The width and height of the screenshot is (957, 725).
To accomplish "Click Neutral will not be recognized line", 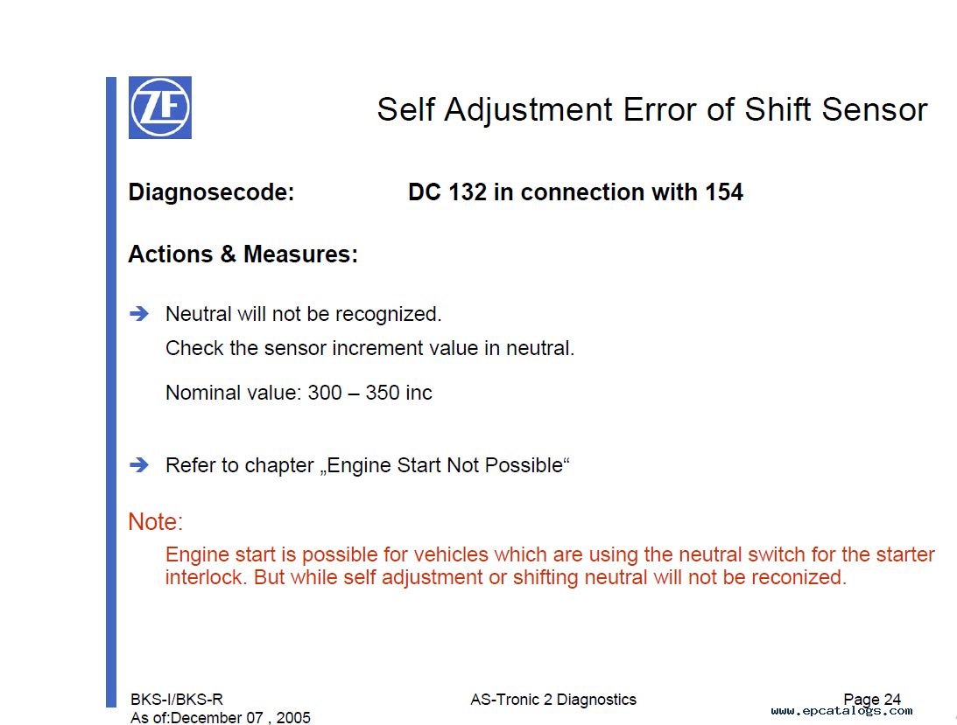I will pos(303,314).
